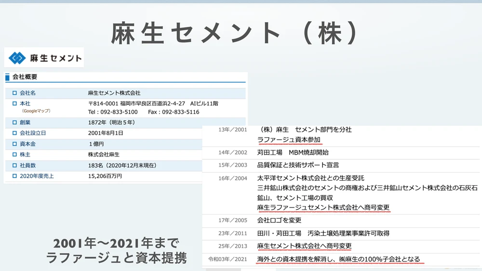Click the timeline year 23年/2011
The width and height of the screenshot is (482, 271).
[x=233, y=233]
